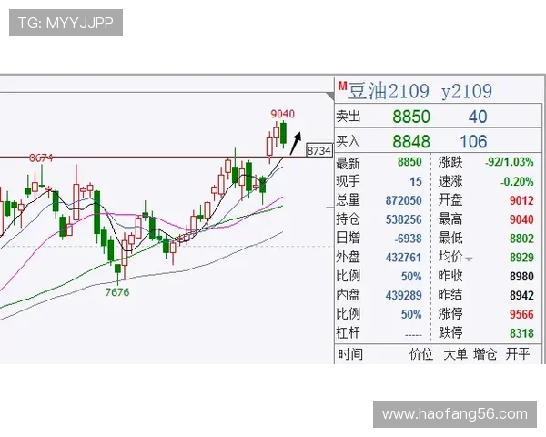Screen dimensions: 546x437
Task: Click the black upward arrow annotation
Action: click(296, 143)
